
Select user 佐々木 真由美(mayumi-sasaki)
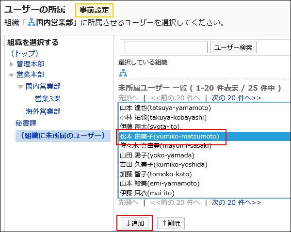[x=204, y=146]
